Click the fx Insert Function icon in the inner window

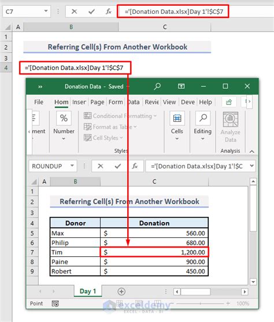click(135, 166)
